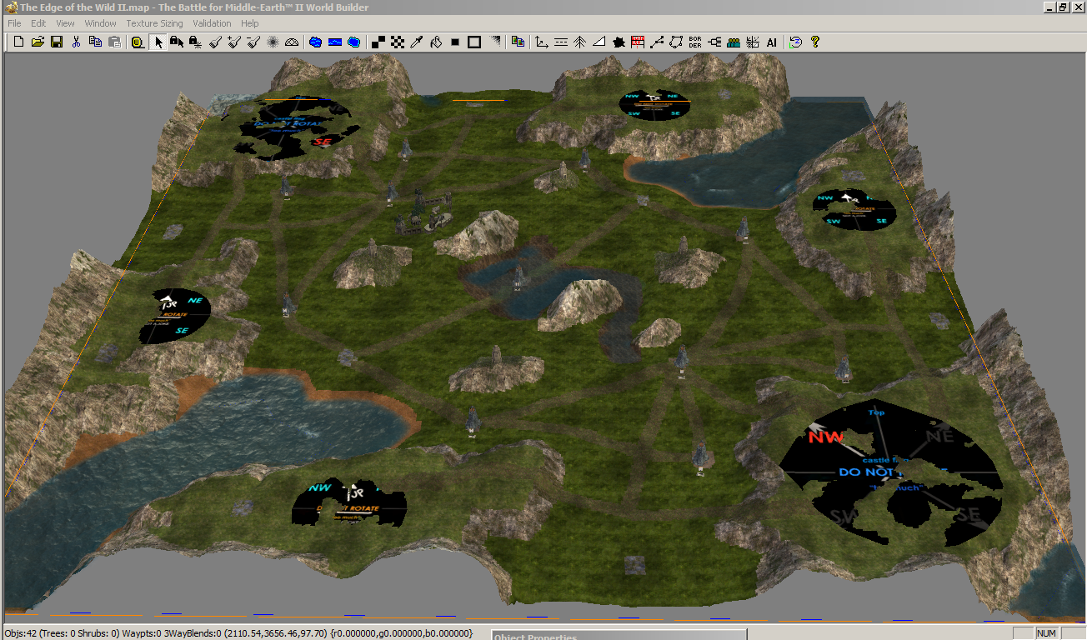This screenshot has width=1087, height=640.
Task: Choose the large two-square tile texture tool
Action: (x=378, y=42)
